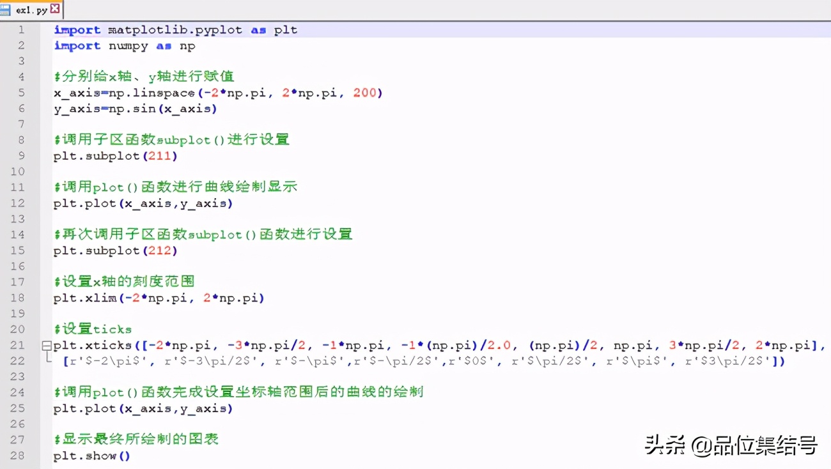
Task: Click the comment '#设置ticks'
Action: point(93,330)
